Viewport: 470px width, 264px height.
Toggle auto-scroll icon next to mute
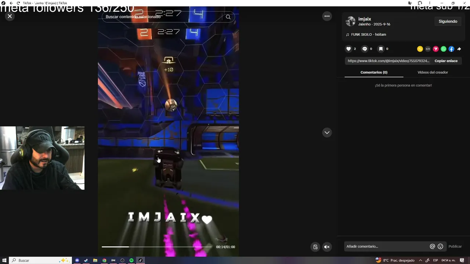tap(315, 247)
